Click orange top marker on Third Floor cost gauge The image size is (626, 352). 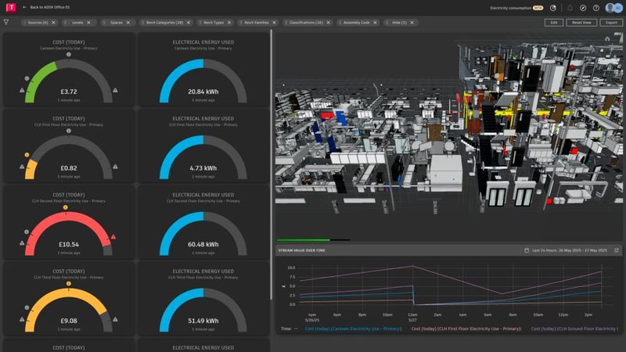69,284
